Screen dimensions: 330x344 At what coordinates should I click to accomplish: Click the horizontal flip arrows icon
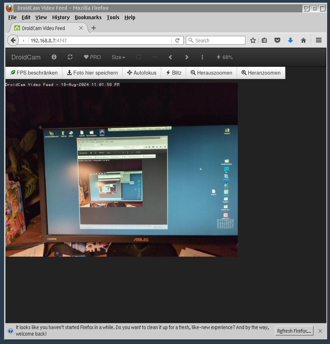click(155, 57)
